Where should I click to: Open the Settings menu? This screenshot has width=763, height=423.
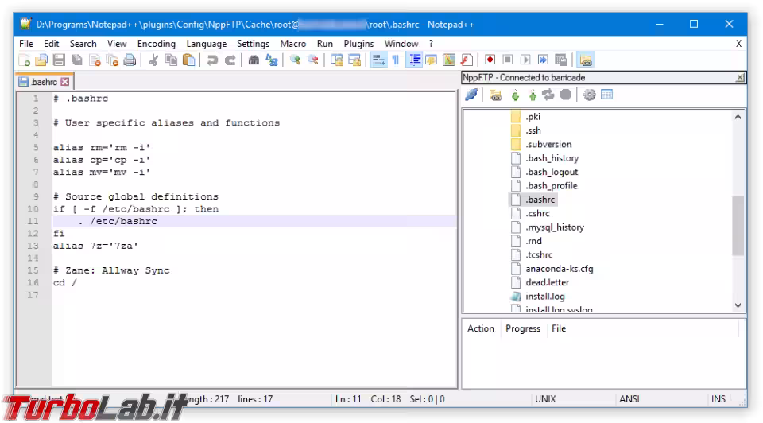(253, 43)
